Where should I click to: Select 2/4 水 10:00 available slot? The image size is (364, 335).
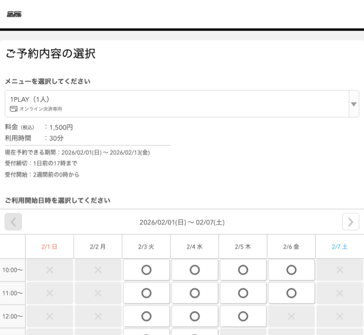coord(195,270)
